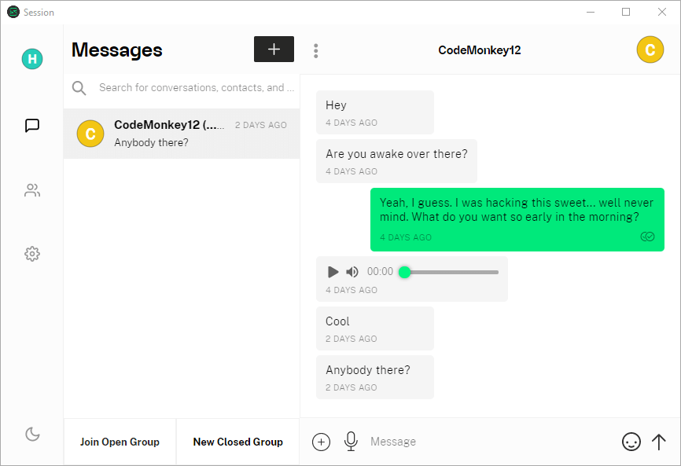Image resolution: width=681 pixels, height=466 pixels.
Task: Click New Closed Group button
Action: point(238,442)
